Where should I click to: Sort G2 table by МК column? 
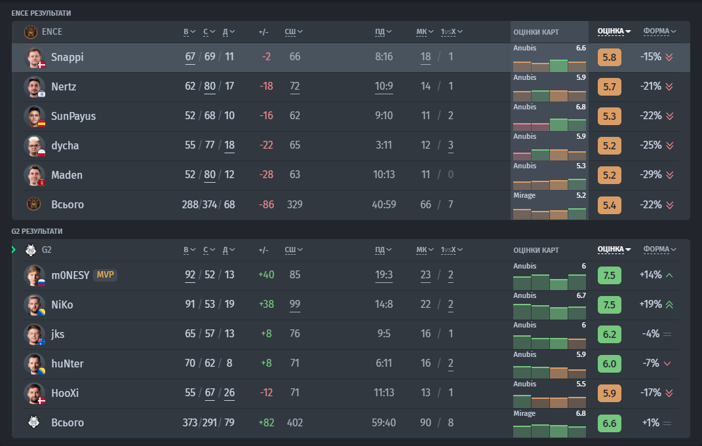(x=425, y=250)
